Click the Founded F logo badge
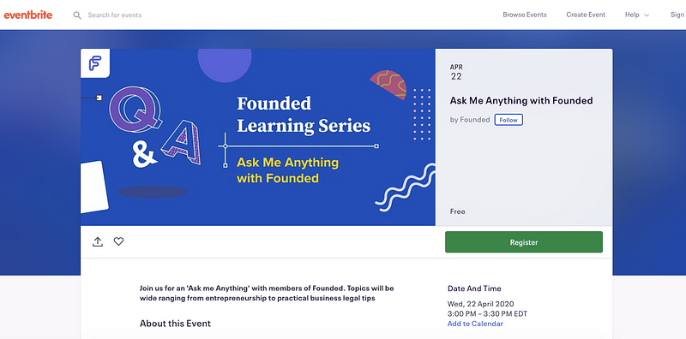 pyautogui.click(x=95, y=63)
